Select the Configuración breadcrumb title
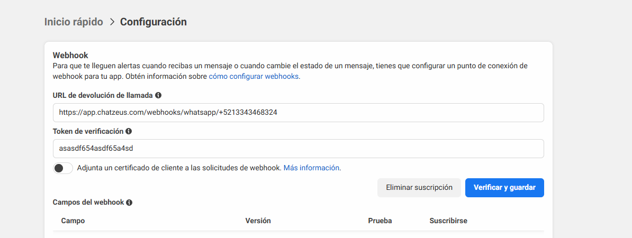The height and width of the screenshot is (238, 632). click(153, 22)
